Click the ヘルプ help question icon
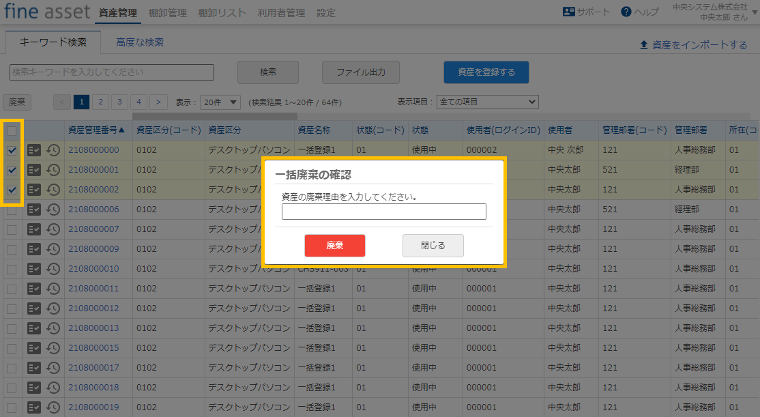Image resolution: width=760 pixels, height=417 pixels. pyautogui.click(x=626, y=12)
